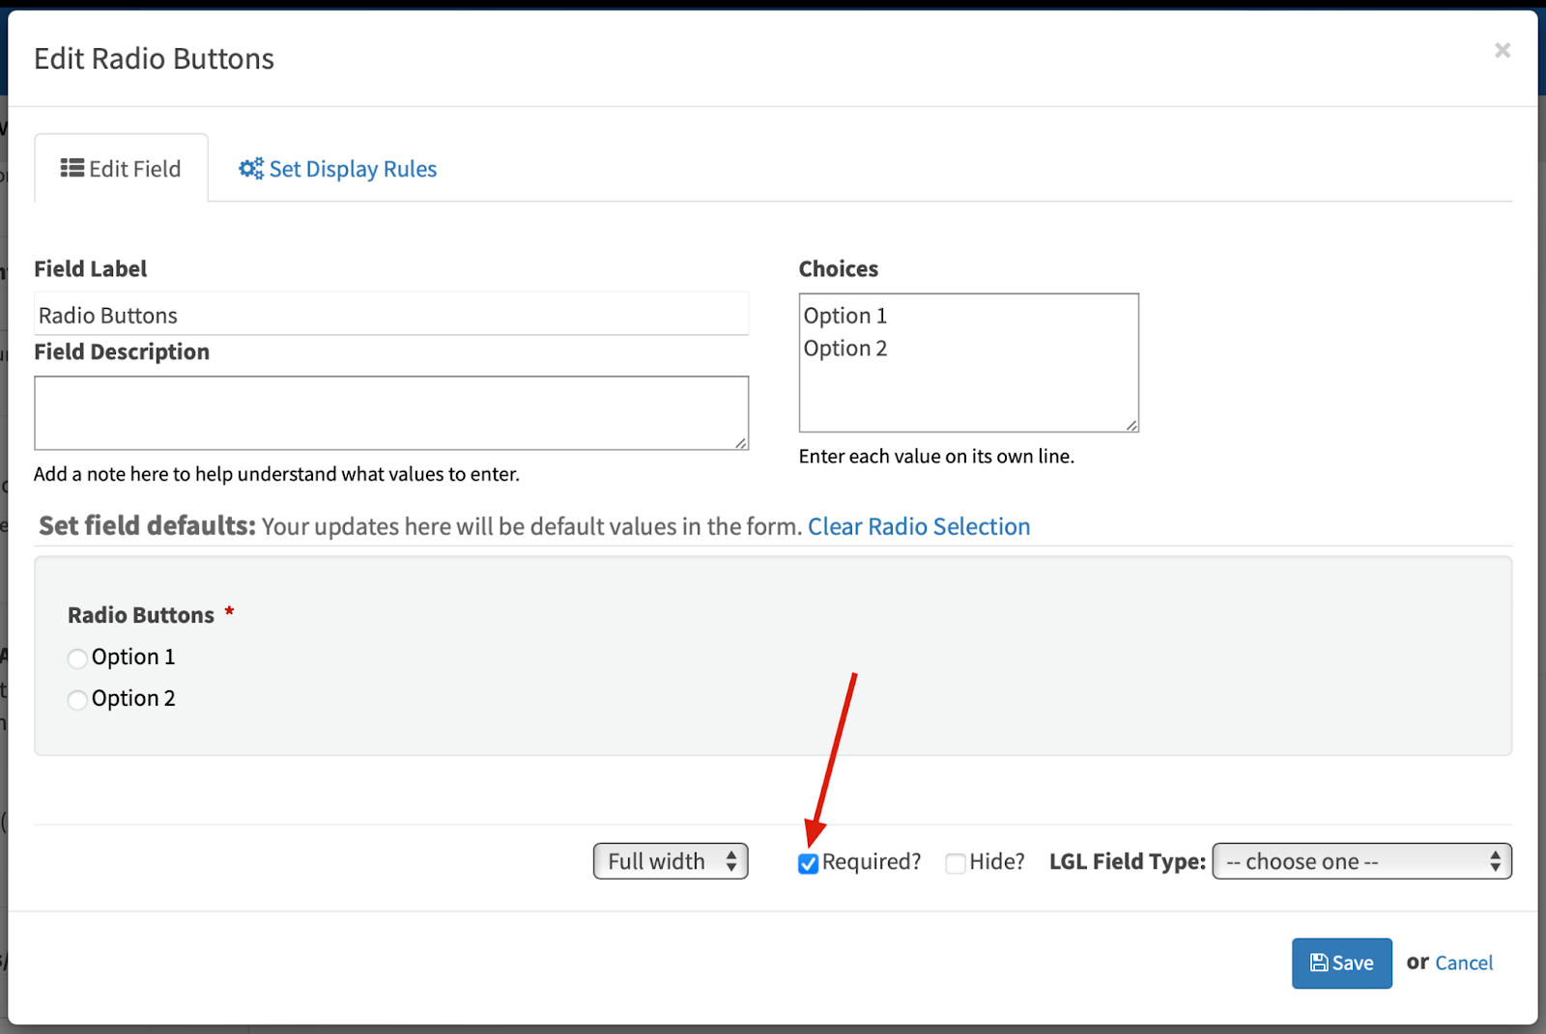The image size is (1546, 1034).
Task: Click resize handle of Choices textarea
Action: (1131, 425)
